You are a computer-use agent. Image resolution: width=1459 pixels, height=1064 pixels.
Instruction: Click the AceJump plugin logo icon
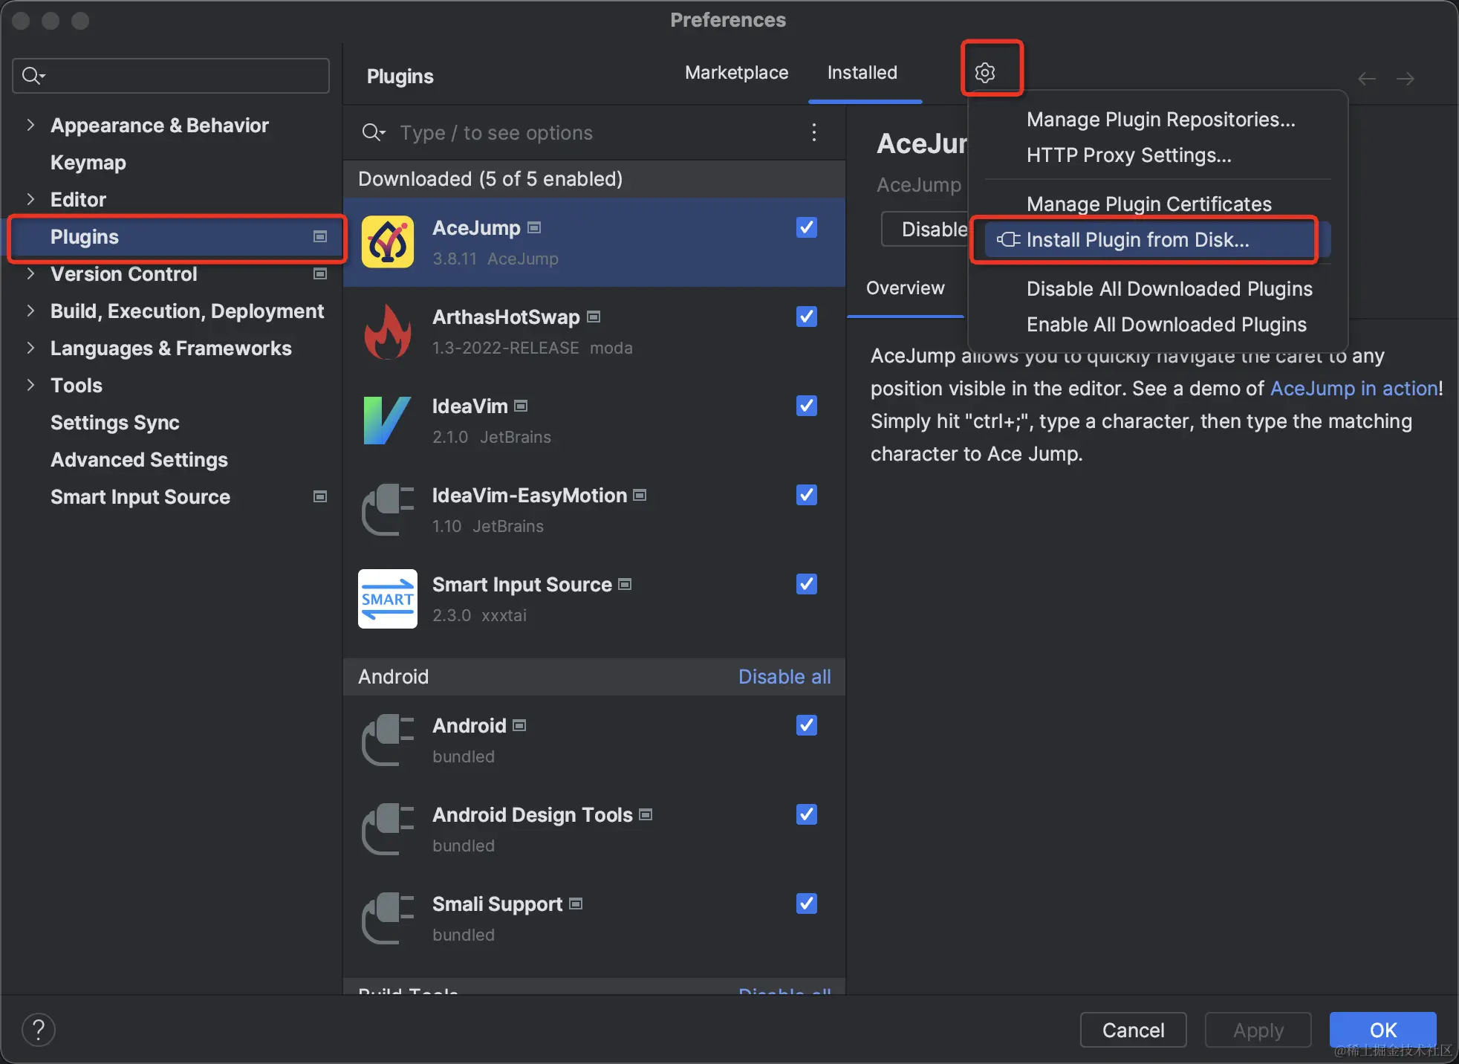(388, 242)
